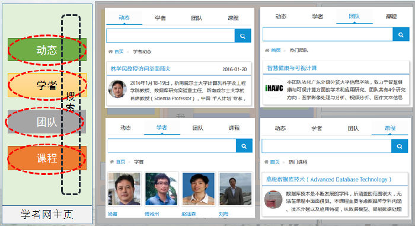Click iHAVC team logo
The height and width of the screenshot is (226, 415).
pyautogui.click(x=274, y=88)
